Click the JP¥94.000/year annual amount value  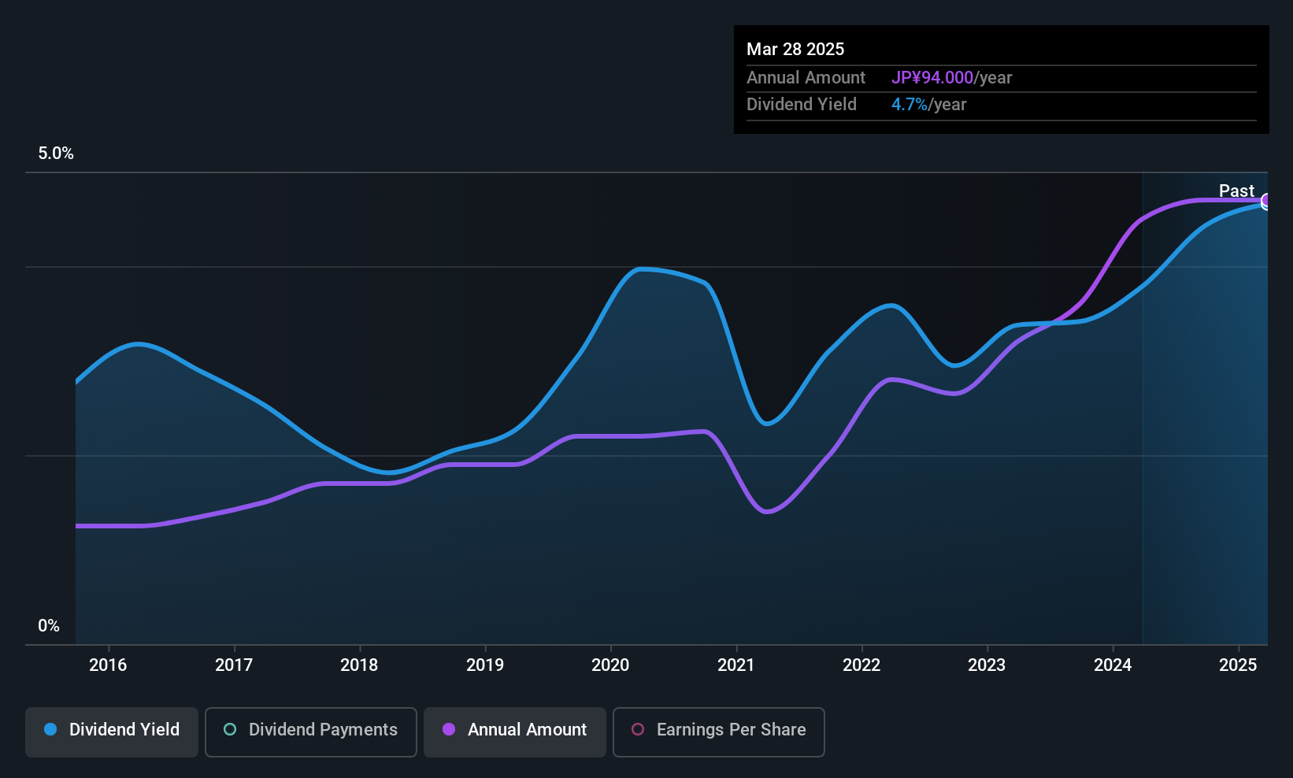coord(951,78)
